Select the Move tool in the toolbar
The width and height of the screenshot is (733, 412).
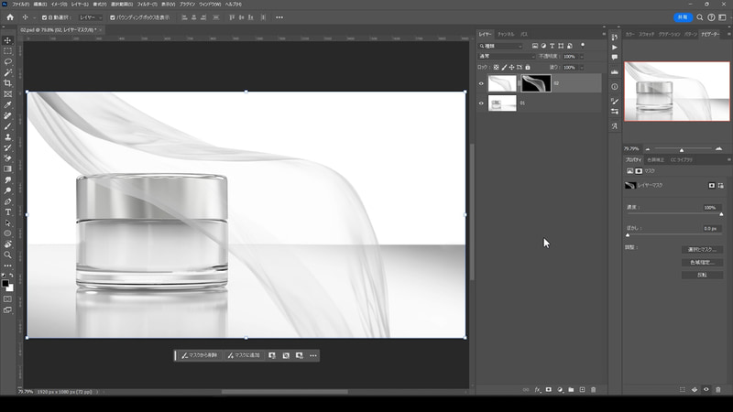coord(8,40)
